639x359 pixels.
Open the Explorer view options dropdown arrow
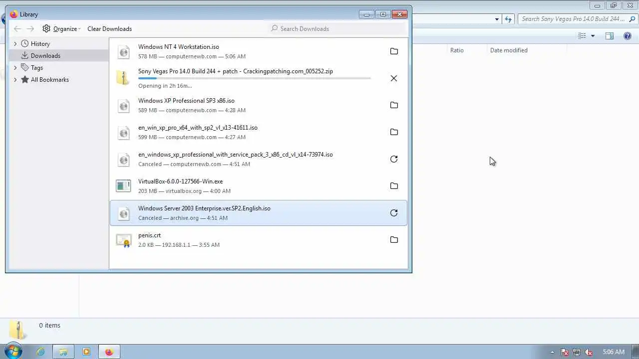pyautogui.click(x=593, y=36)
